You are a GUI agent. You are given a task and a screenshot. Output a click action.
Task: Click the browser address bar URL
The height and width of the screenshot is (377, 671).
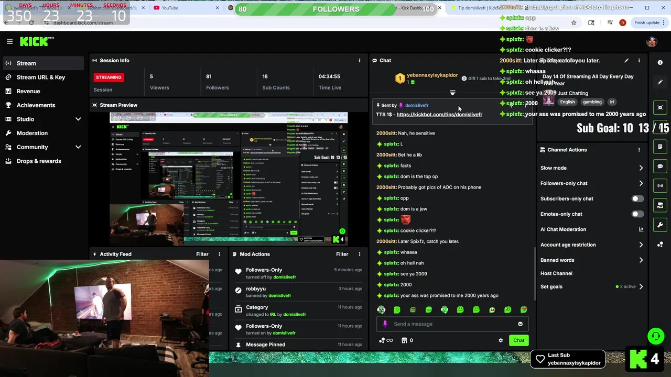pos(83,23)
